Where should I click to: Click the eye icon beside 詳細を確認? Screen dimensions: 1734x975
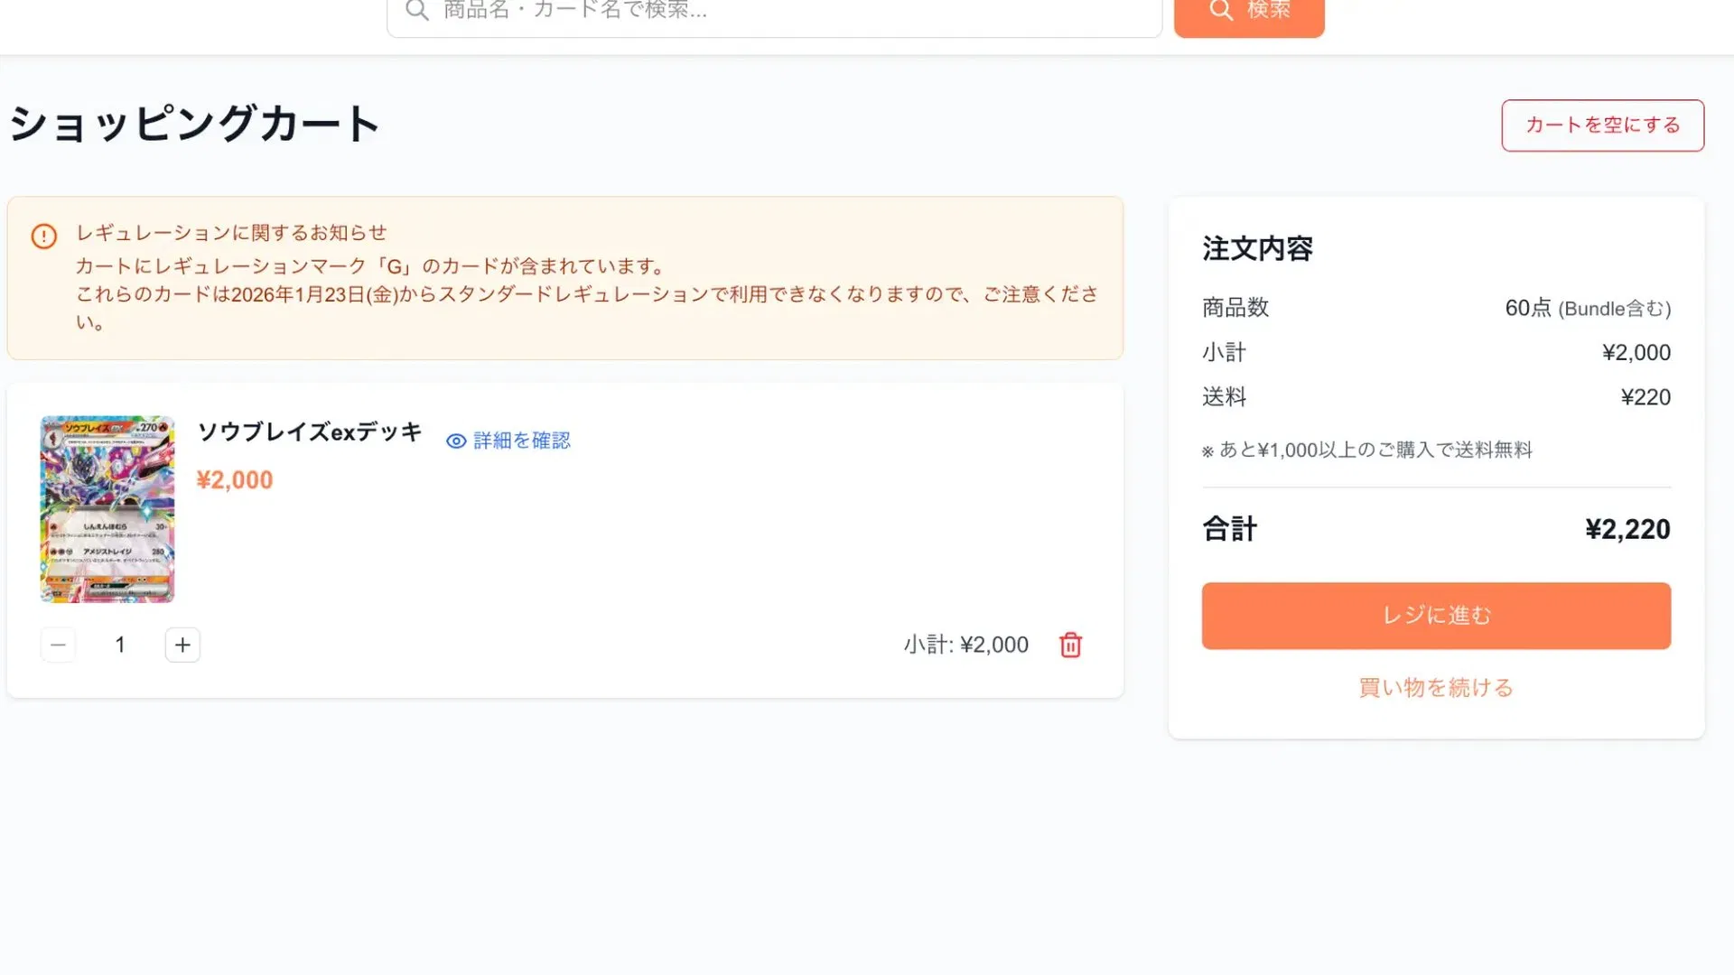click(455, 441)
